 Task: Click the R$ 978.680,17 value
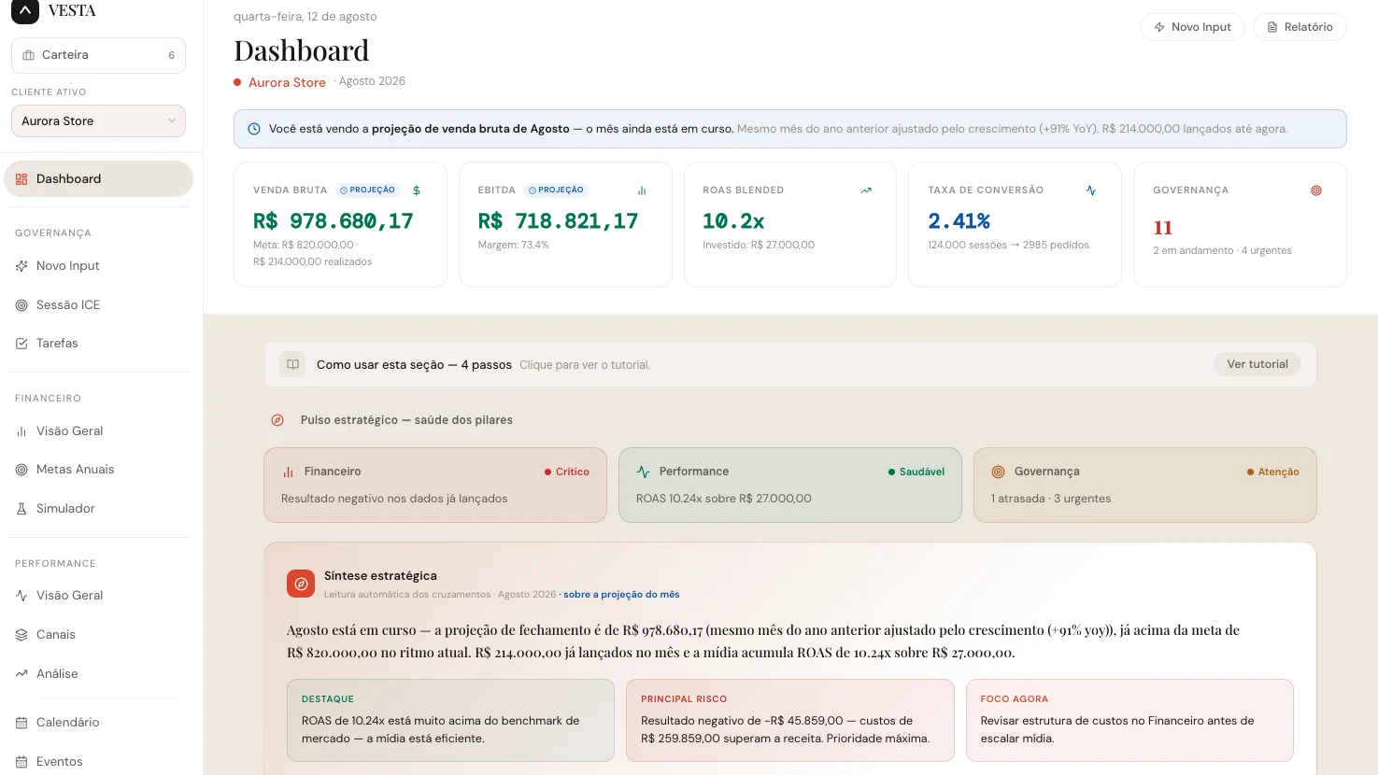coord(333,221)
